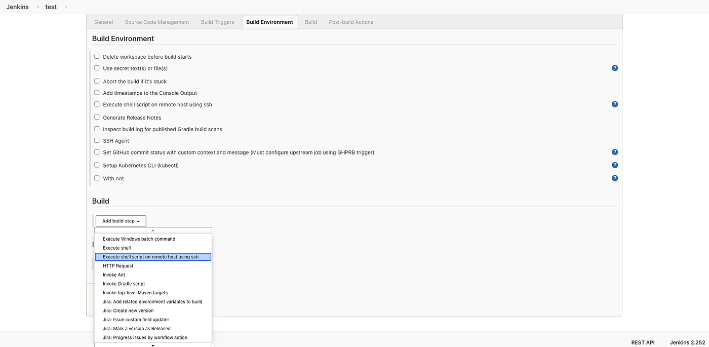This screenshot has width=709, height=347.
Task: Open help for Setup Kubernetes CLI (kubectl)
Action: [615, 165]
